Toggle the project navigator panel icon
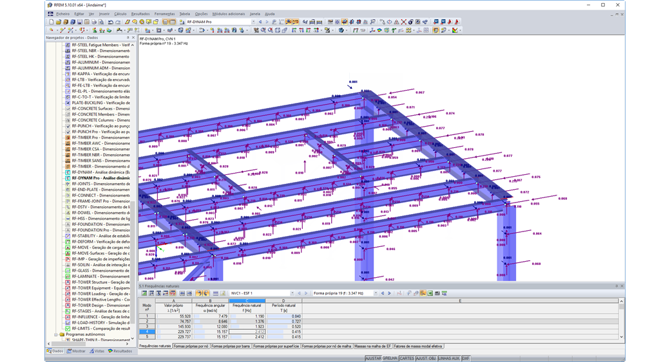Image resolution: width=670 pixels, height=362 pixels. click(166, 22)
